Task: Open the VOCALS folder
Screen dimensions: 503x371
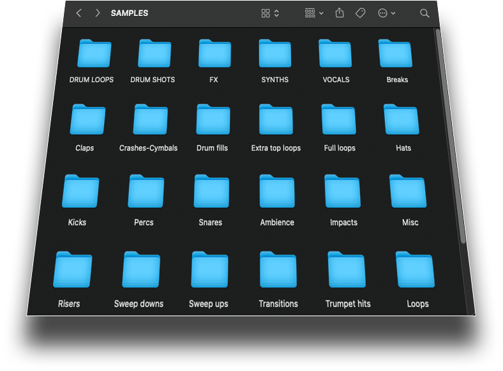Action: 336,54
